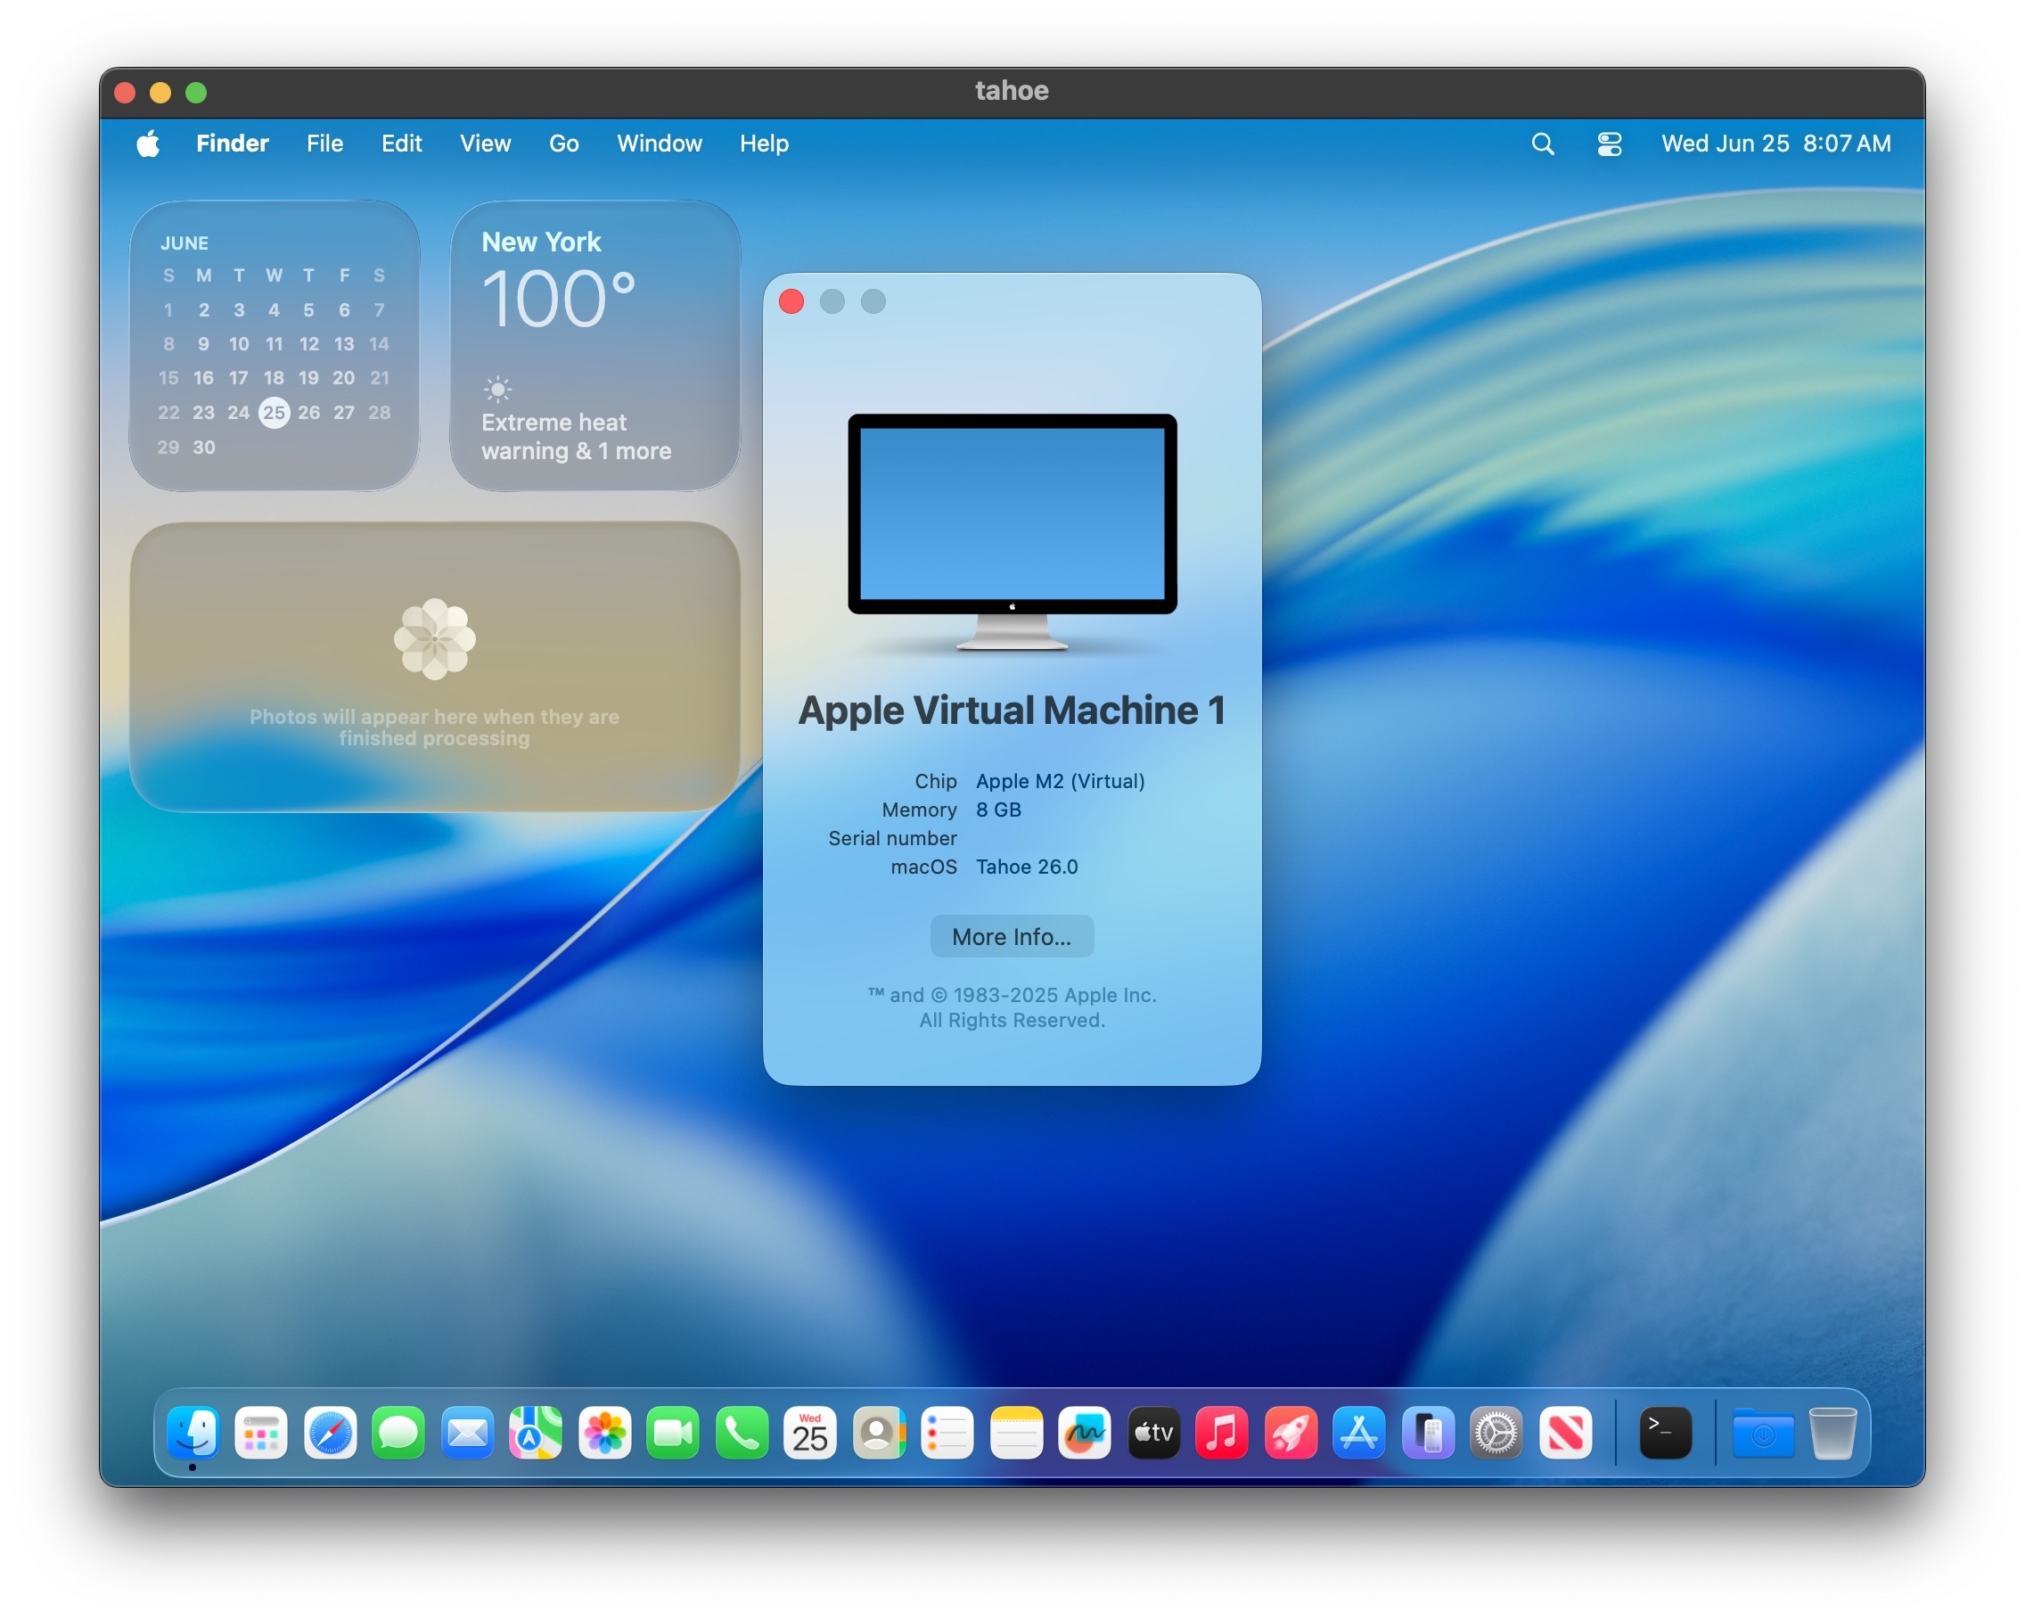The width and height of the screenshot is (2025, 1619).
Task: Open Spotlight search in the menu bar
Action: [1542, 144]
